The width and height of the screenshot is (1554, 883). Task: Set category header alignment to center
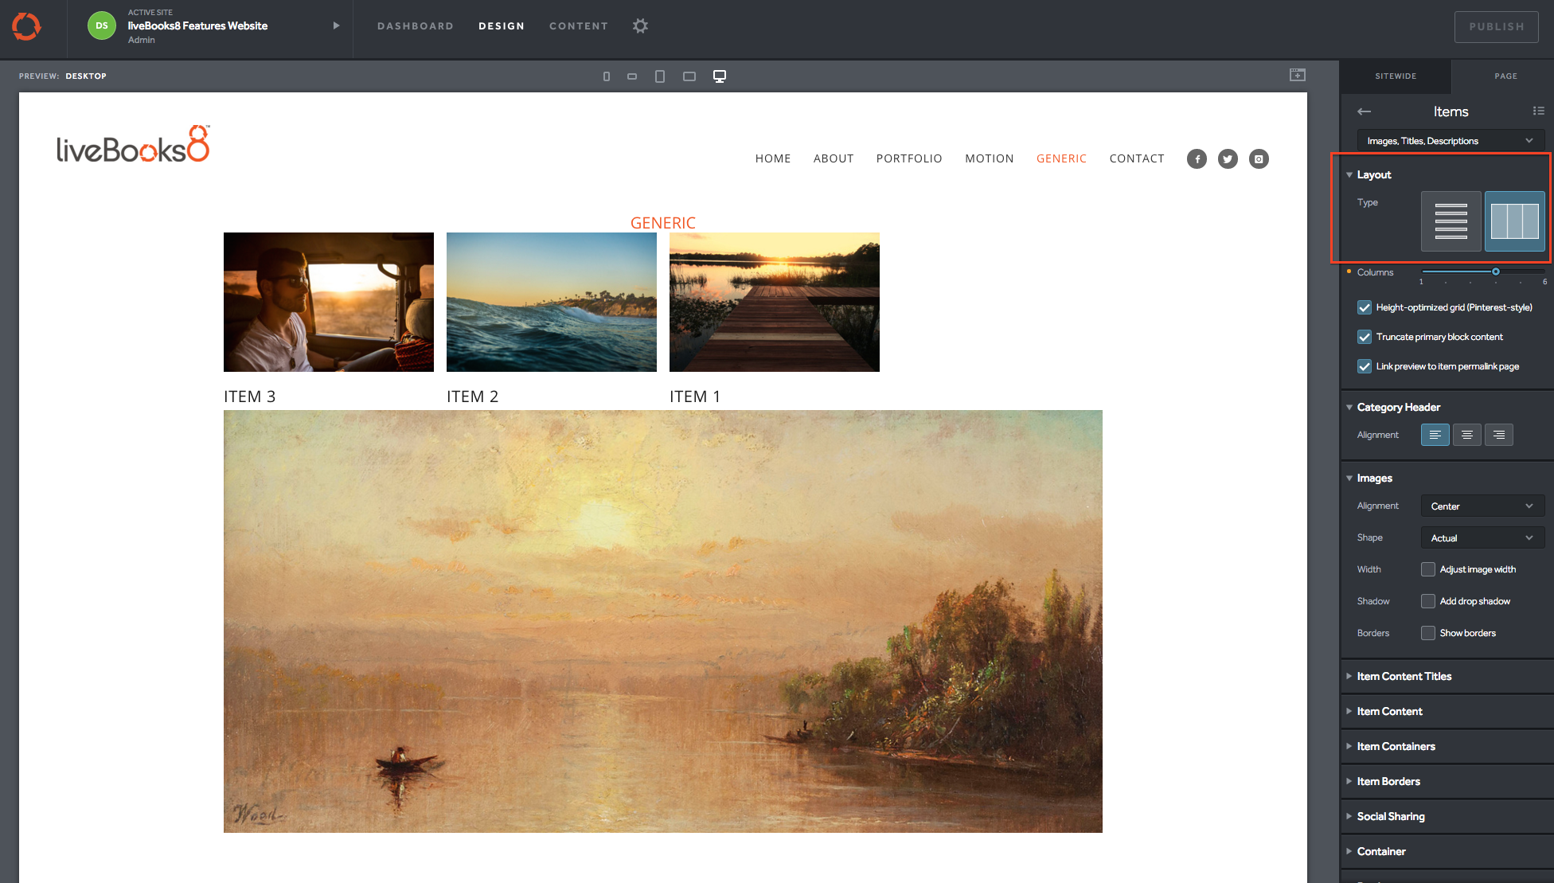pos(1466,435)
